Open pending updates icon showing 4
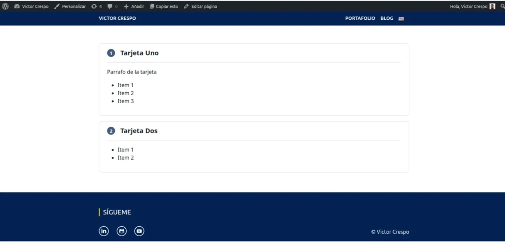The width and height of the screenshot is (505, 242). point(97,6)
